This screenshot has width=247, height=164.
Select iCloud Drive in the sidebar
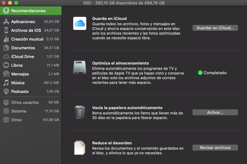point(31,56)
